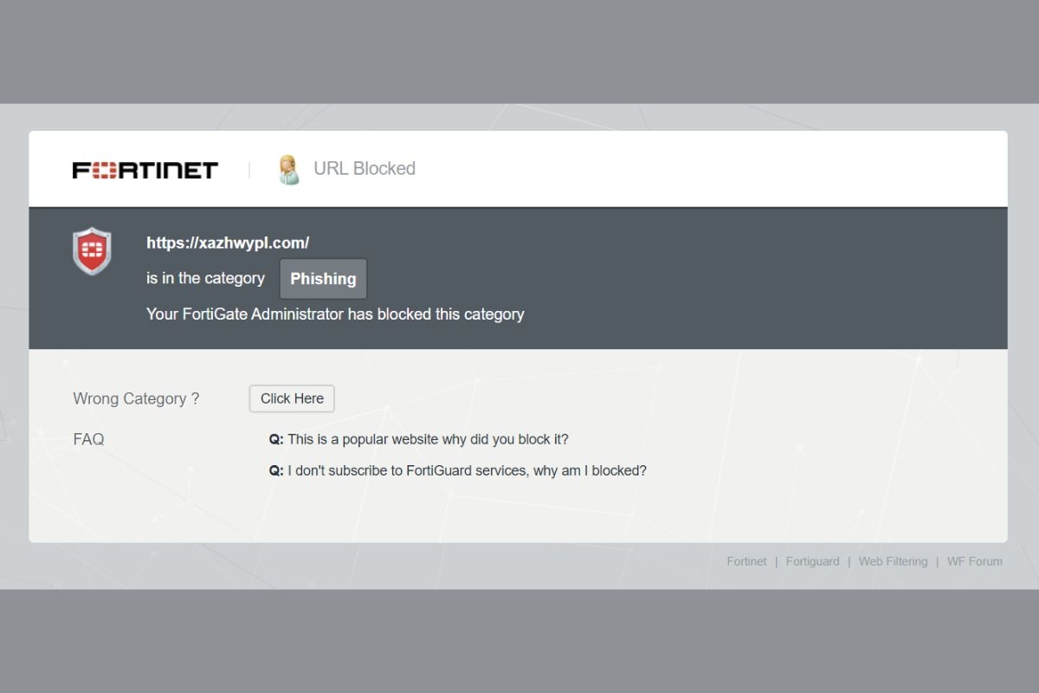
Task: Open the Web Filtering footer link
Action: point(893,561)
